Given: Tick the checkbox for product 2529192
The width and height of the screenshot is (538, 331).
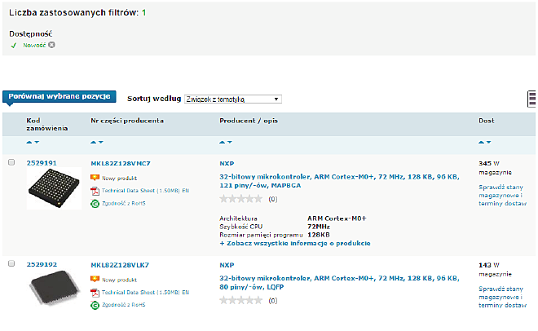Looking at the screenshot, I should point(11,265).
